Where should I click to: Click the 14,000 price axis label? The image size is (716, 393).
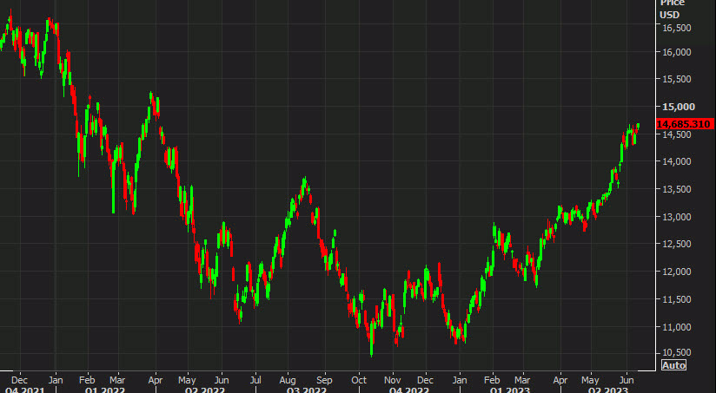click(676, 162)
